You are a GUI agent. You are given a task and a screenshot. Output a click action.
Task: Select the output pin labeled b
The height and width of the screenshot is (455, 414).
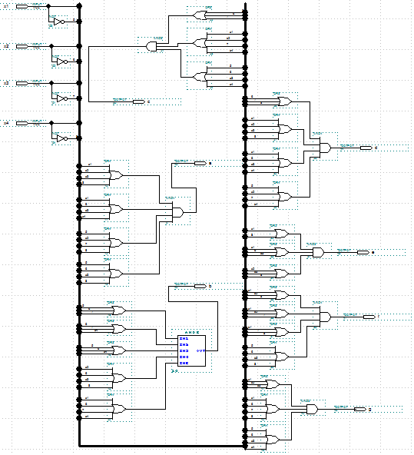(x=200, y=287)
